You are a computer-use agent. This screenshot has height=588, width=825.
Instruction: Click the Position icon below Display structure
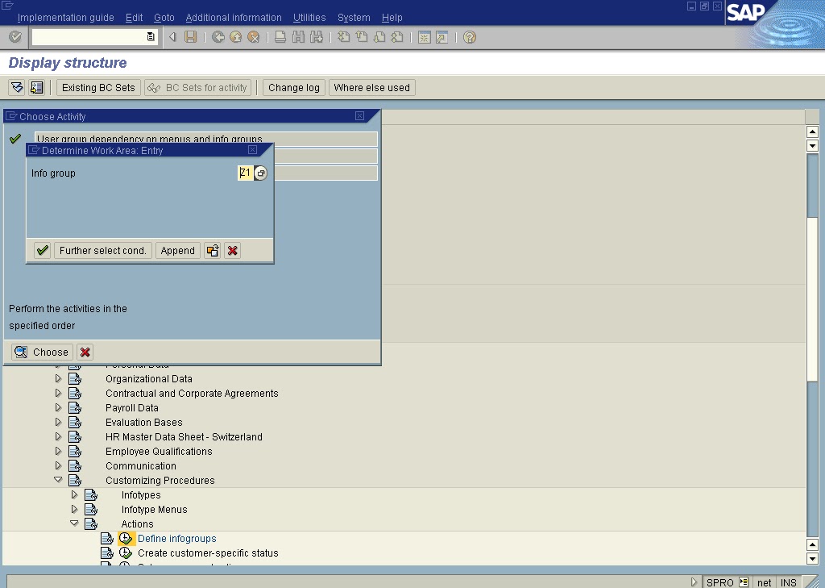36,87
